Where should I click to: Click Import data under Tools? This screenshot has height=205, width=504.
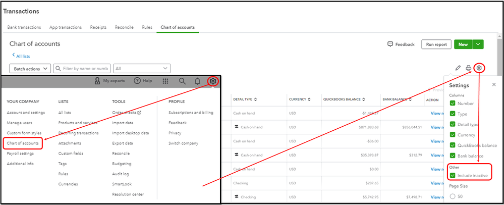point(123,123)
